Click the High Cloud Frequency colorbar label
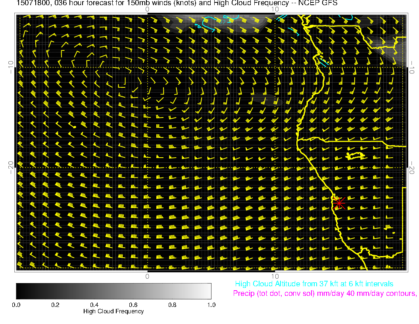This screenshot has height=324, width=419. click(113, 311)
